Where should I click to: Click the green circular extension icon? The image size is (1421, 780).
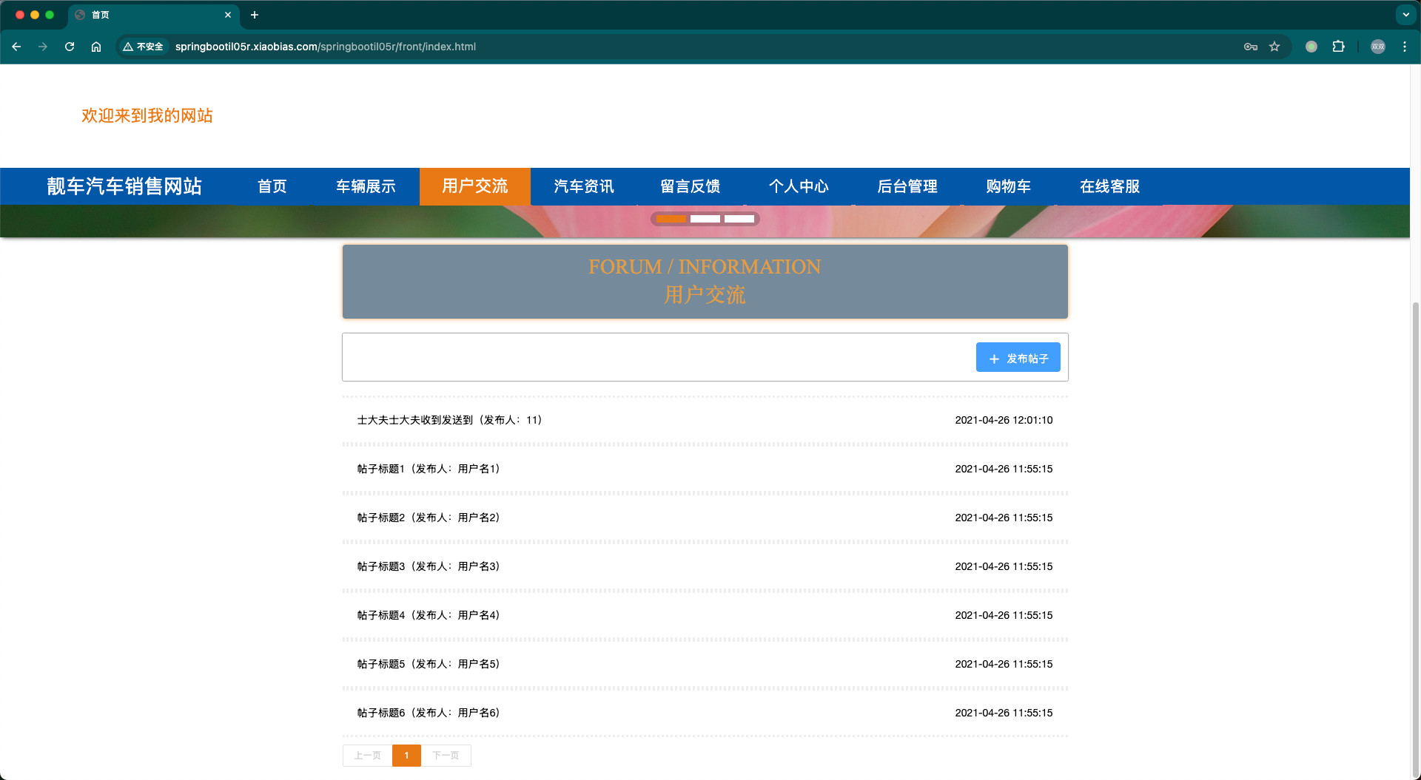1311,47
